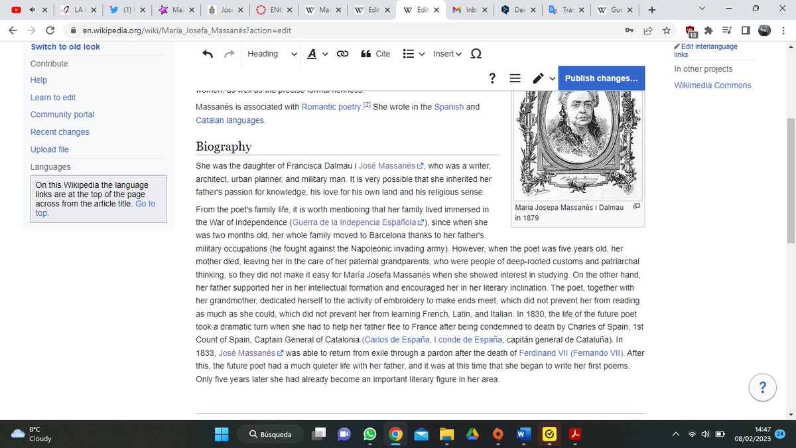Click the Guerra de la Indepencia Española link
796x448 pixels.
(x=358, y=222)
